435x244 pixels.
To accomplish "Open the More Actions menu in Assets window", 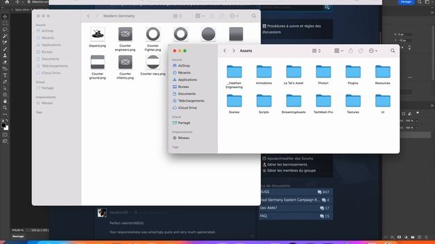I will point(373,51).
